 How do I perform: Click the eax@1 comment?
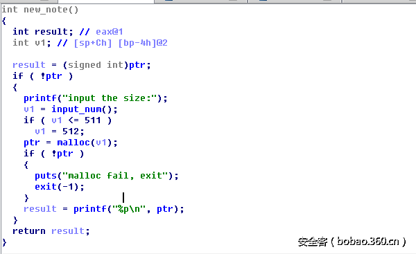110,32
